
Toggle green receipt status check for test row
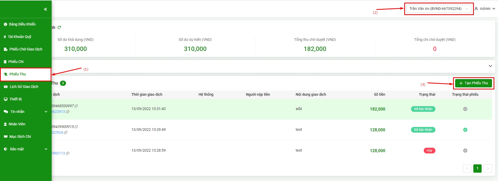(x=465, y=130)
